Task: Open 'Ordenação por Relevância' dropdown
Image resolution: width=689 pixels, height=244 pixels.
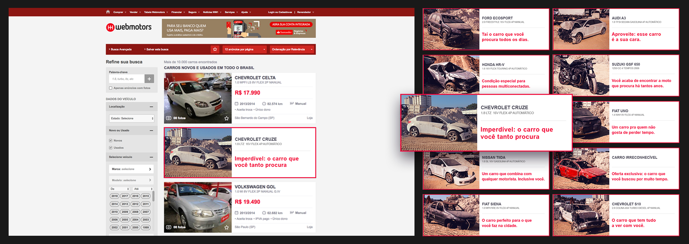Action: (x=292, y=49)
